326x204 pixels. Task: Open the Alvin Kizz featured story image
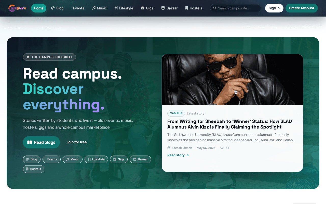[232, 80]
